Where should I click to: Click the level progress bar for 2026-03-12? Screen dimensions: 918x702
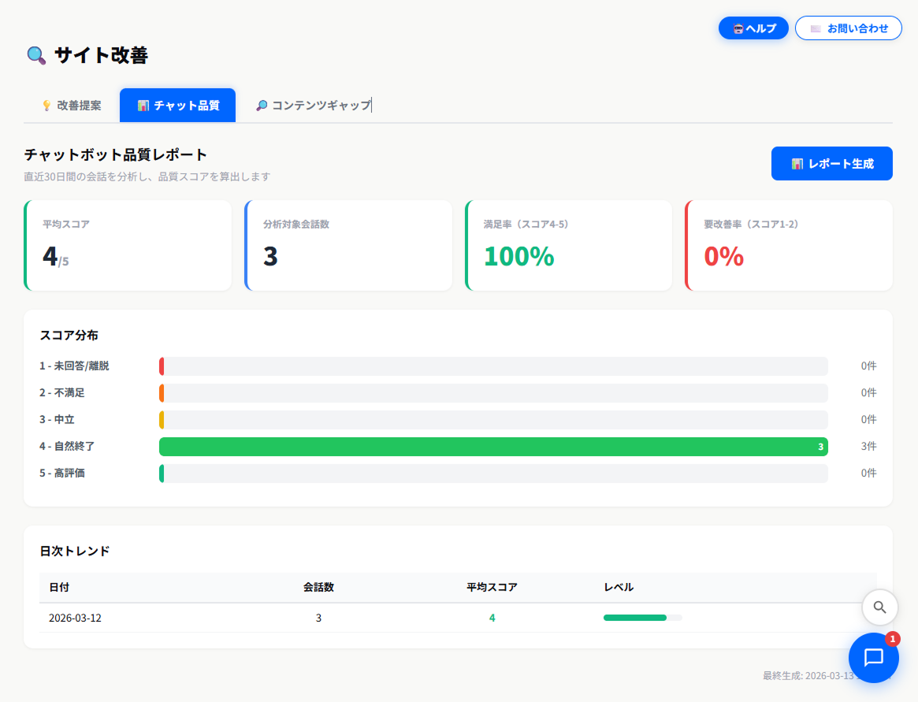tap(642, 618)
